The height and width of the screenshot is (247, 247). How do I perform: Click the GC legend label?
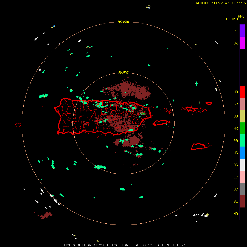click(235, 189)
